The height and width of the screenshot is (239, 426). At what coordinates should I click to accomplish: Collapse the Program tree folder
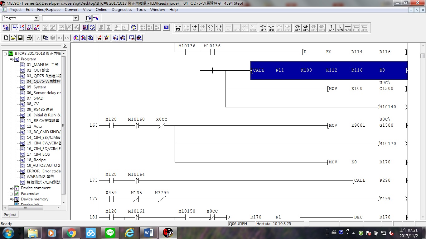[x=11, y=59]
